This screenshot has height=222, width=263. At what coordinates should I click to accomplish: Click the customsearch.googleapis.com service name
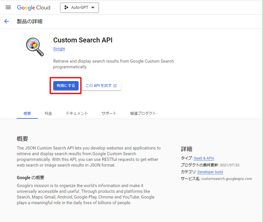(226, 179)
